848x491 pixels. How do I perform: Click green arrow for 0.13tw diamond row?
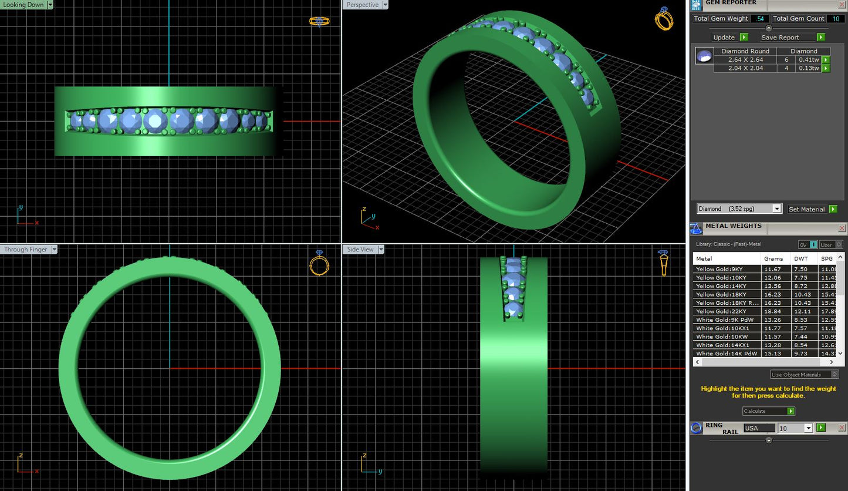pos(826,69)
